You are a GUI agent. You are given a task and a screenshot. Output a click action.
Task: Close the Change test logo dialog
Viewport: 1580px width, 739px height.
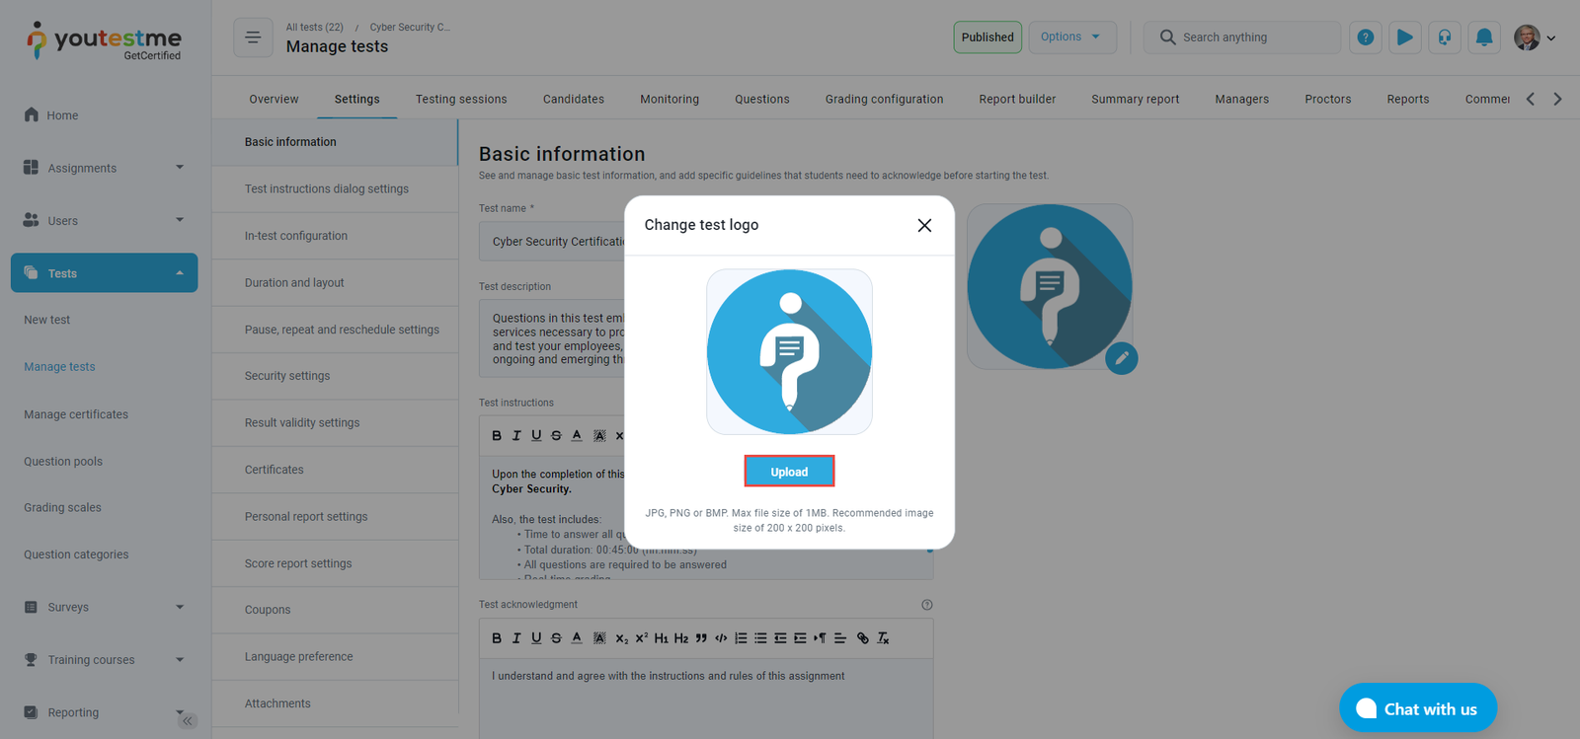pyautogui.click(x=924, y=225)
